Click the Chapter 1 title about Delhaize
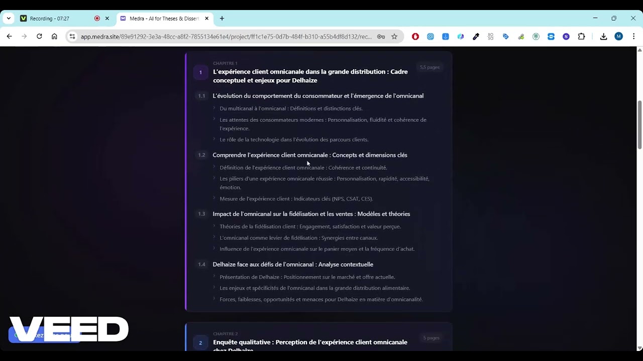Screen dimensions: 643x361 (x=310, y=76)
